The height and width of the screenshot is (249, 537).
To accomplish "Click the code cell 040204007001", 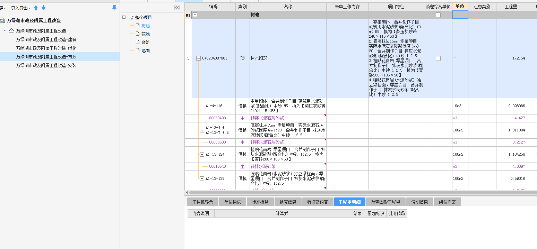I will (215, 58).
